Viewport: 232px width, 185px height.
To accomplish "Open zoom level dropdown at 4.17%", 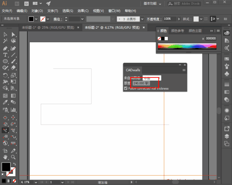I will point(36,182).
